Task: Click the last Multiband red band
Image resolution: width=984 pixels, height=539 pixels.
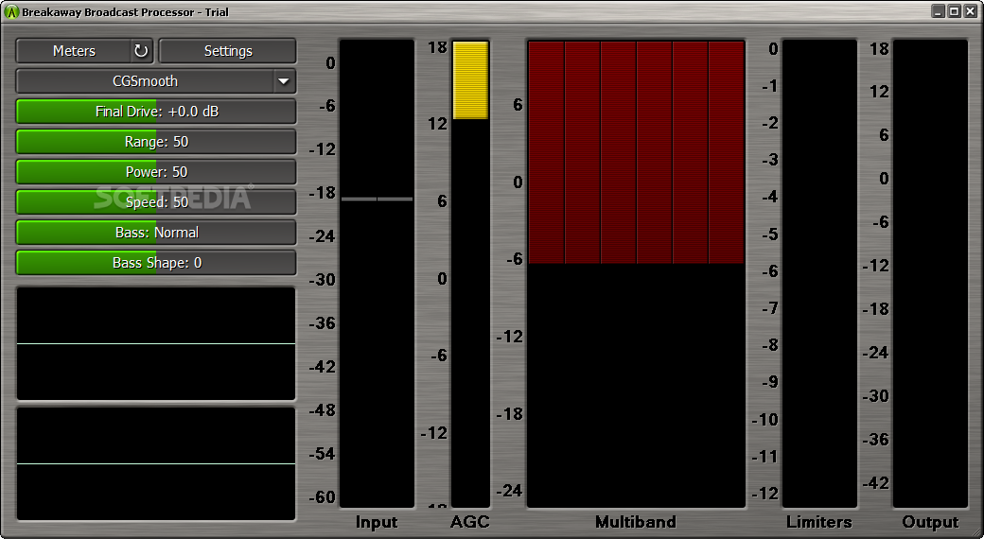Action: [x=727, y=152]
